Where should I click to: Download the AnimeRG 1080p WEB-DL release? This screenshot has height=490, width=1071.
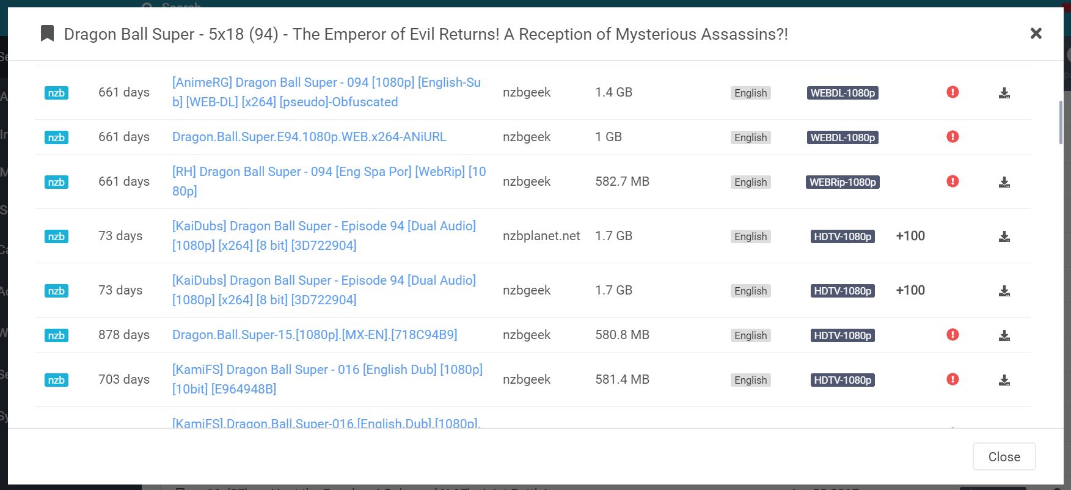(1004, 92)
